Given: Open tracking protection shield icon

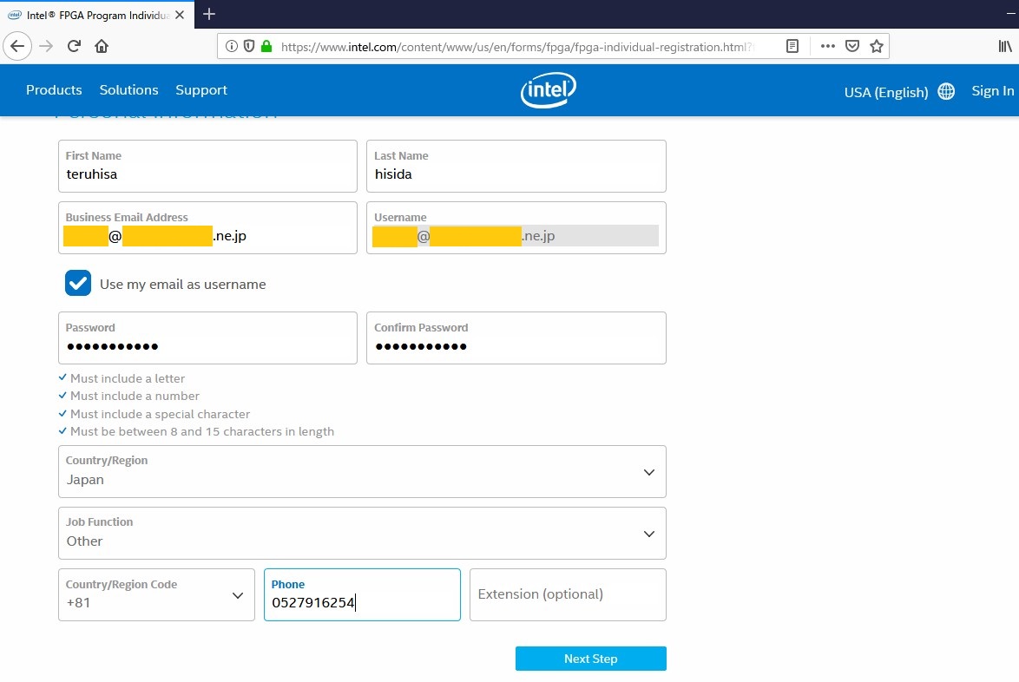Looking at the screenshot, I should click(249, 46).
